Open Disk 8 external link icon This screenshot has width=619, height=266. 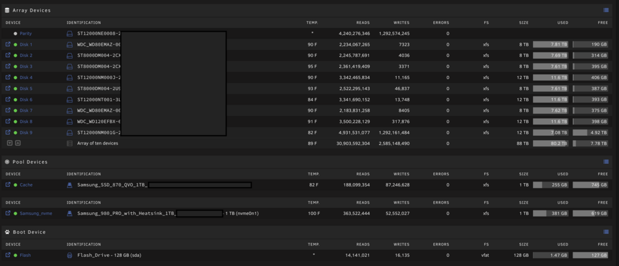8,122
